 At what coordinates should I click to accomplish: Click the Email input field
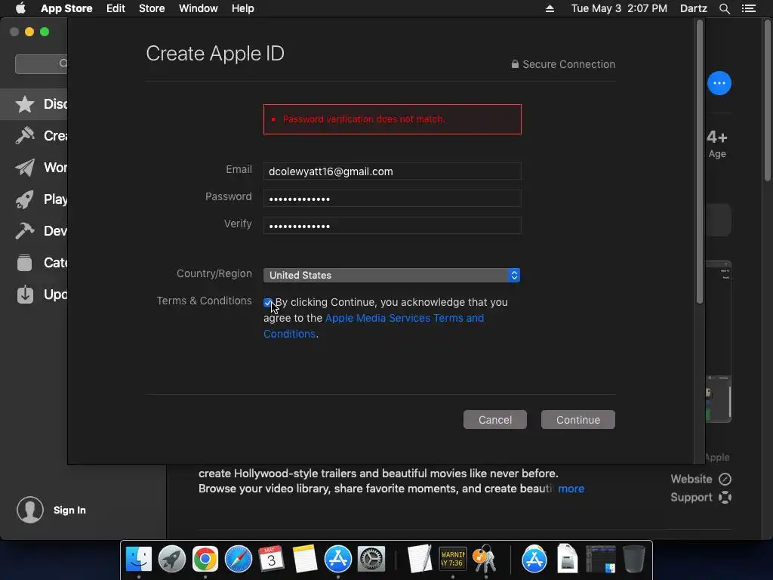[x=393, y=171]
